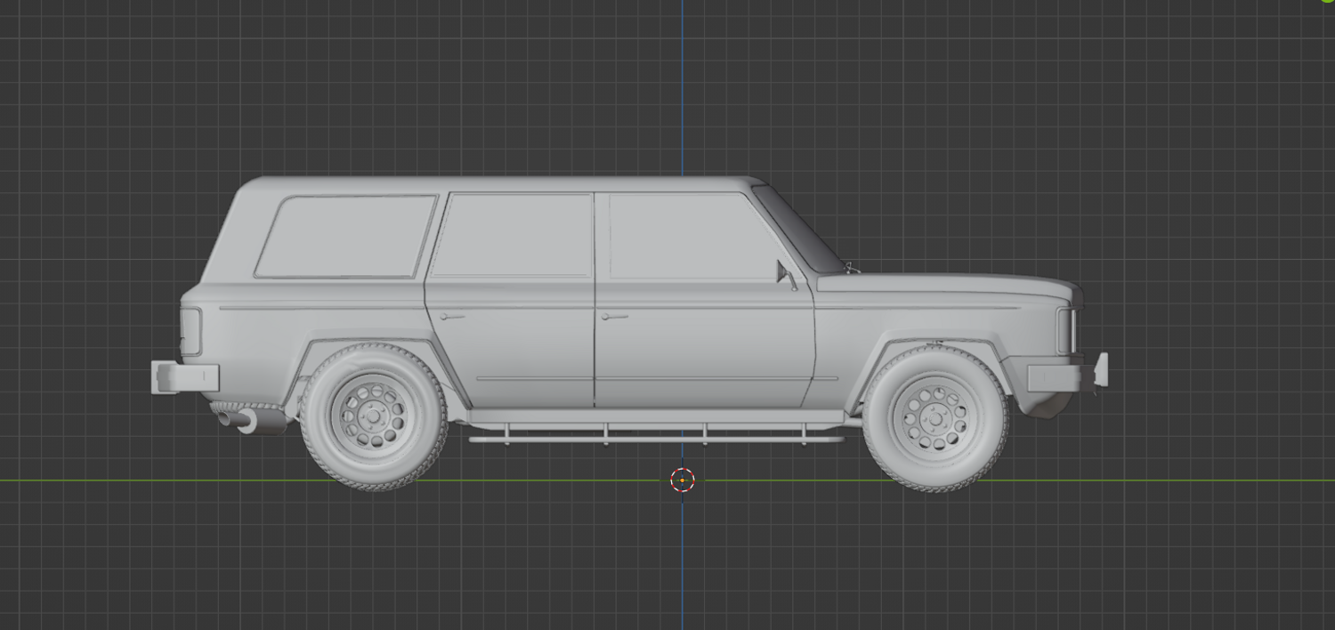This screenshot has width=1335, height=630.
Task: Click the side mirror on the car
Action: click(786, 275)
